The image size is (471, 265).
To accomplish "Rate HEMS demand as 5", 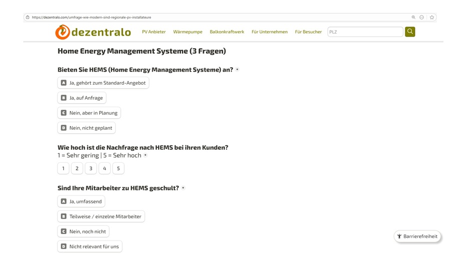I will click(118, 168).
